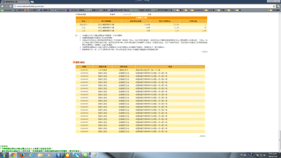The image size is (281, 158).
Task: Open the Mobile01 bookmark
Action: (x=7, y=10)
